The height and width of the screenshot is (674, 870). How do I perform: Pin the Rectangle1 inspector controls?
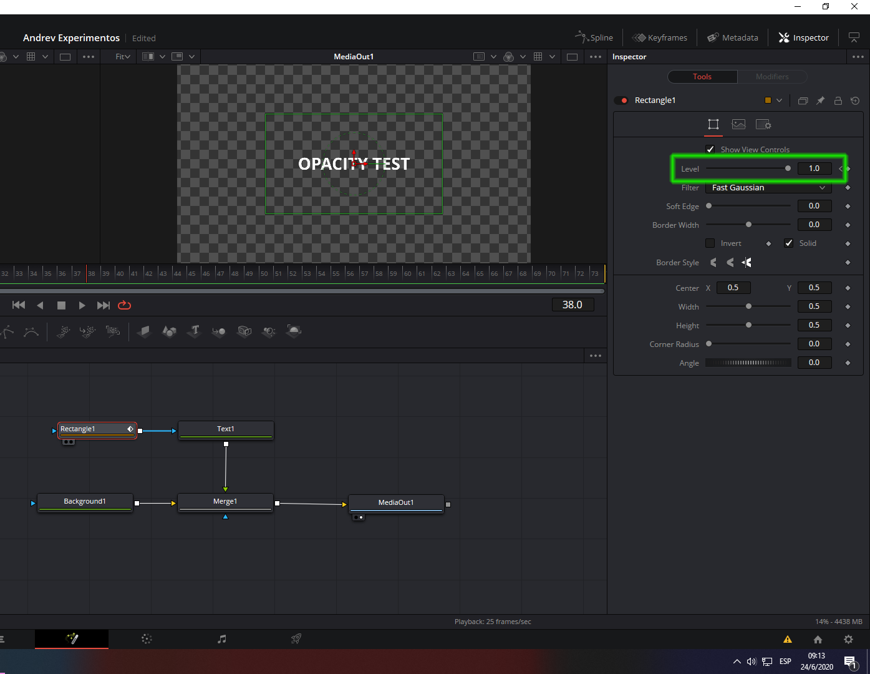click(821, 100)
